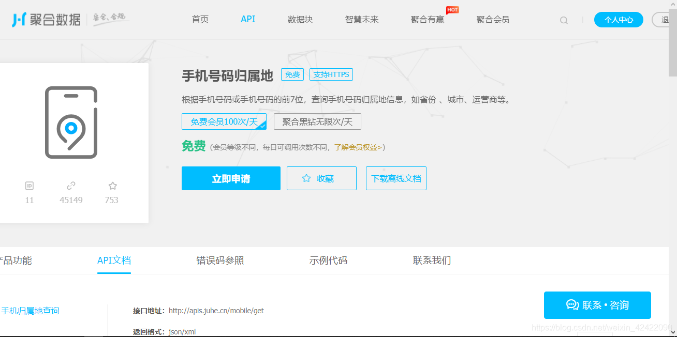This screenshot has width=677, height=337.
Task: Click 下载离线文档 button
Action: 396,178
